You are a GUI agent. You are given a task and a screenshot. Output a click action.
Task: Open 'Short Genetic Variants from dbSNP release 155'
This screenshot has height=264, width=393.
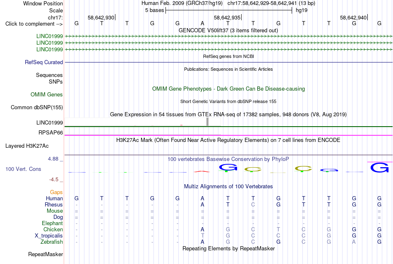(x=228, y=101)
